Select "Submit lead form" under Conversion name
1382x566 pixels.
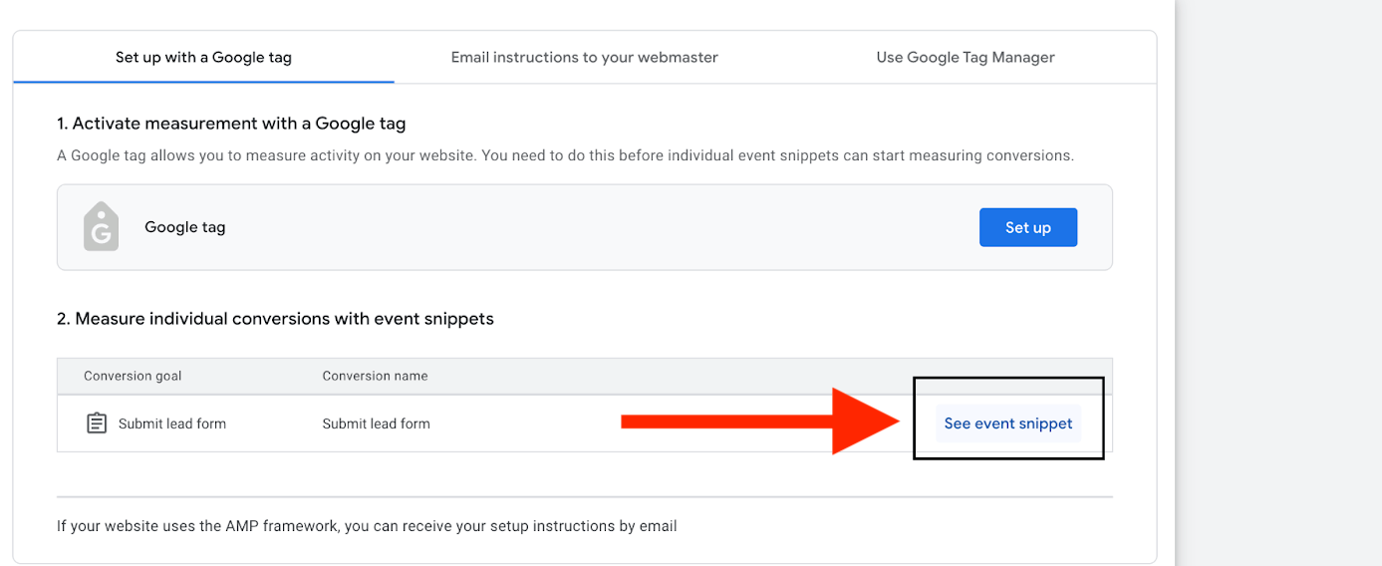click(376, 424)
